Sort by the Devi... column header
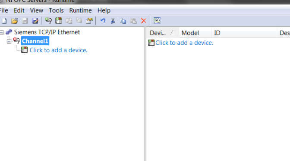 pyautogui.click(x=162, y=33)
